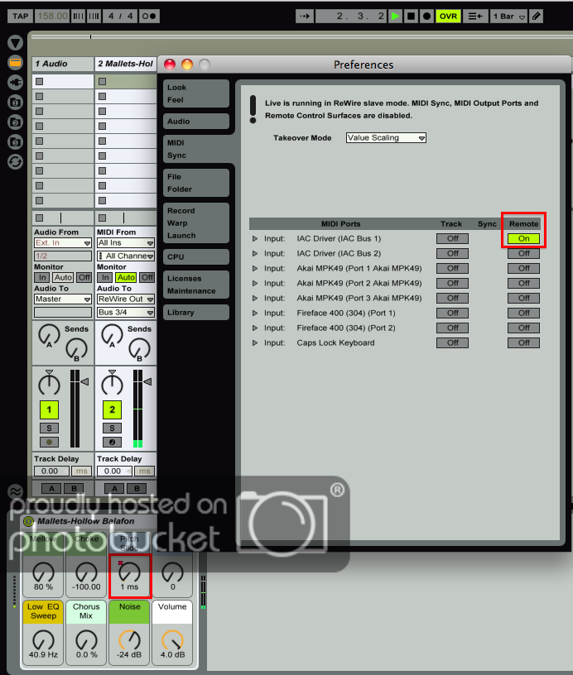Click first clip slot stop button in Mallets track
The width and height of the screenshot is (573, 675).
pos(102,81)
